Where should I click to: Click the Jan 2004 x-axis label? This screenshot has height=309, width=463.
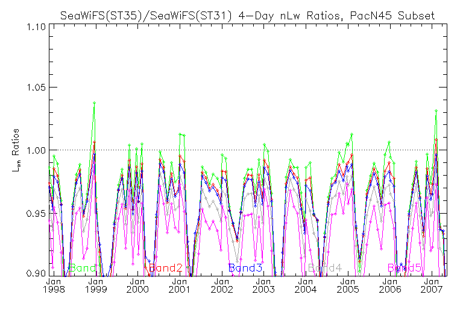pyautogui.click(x=306, y=285)
